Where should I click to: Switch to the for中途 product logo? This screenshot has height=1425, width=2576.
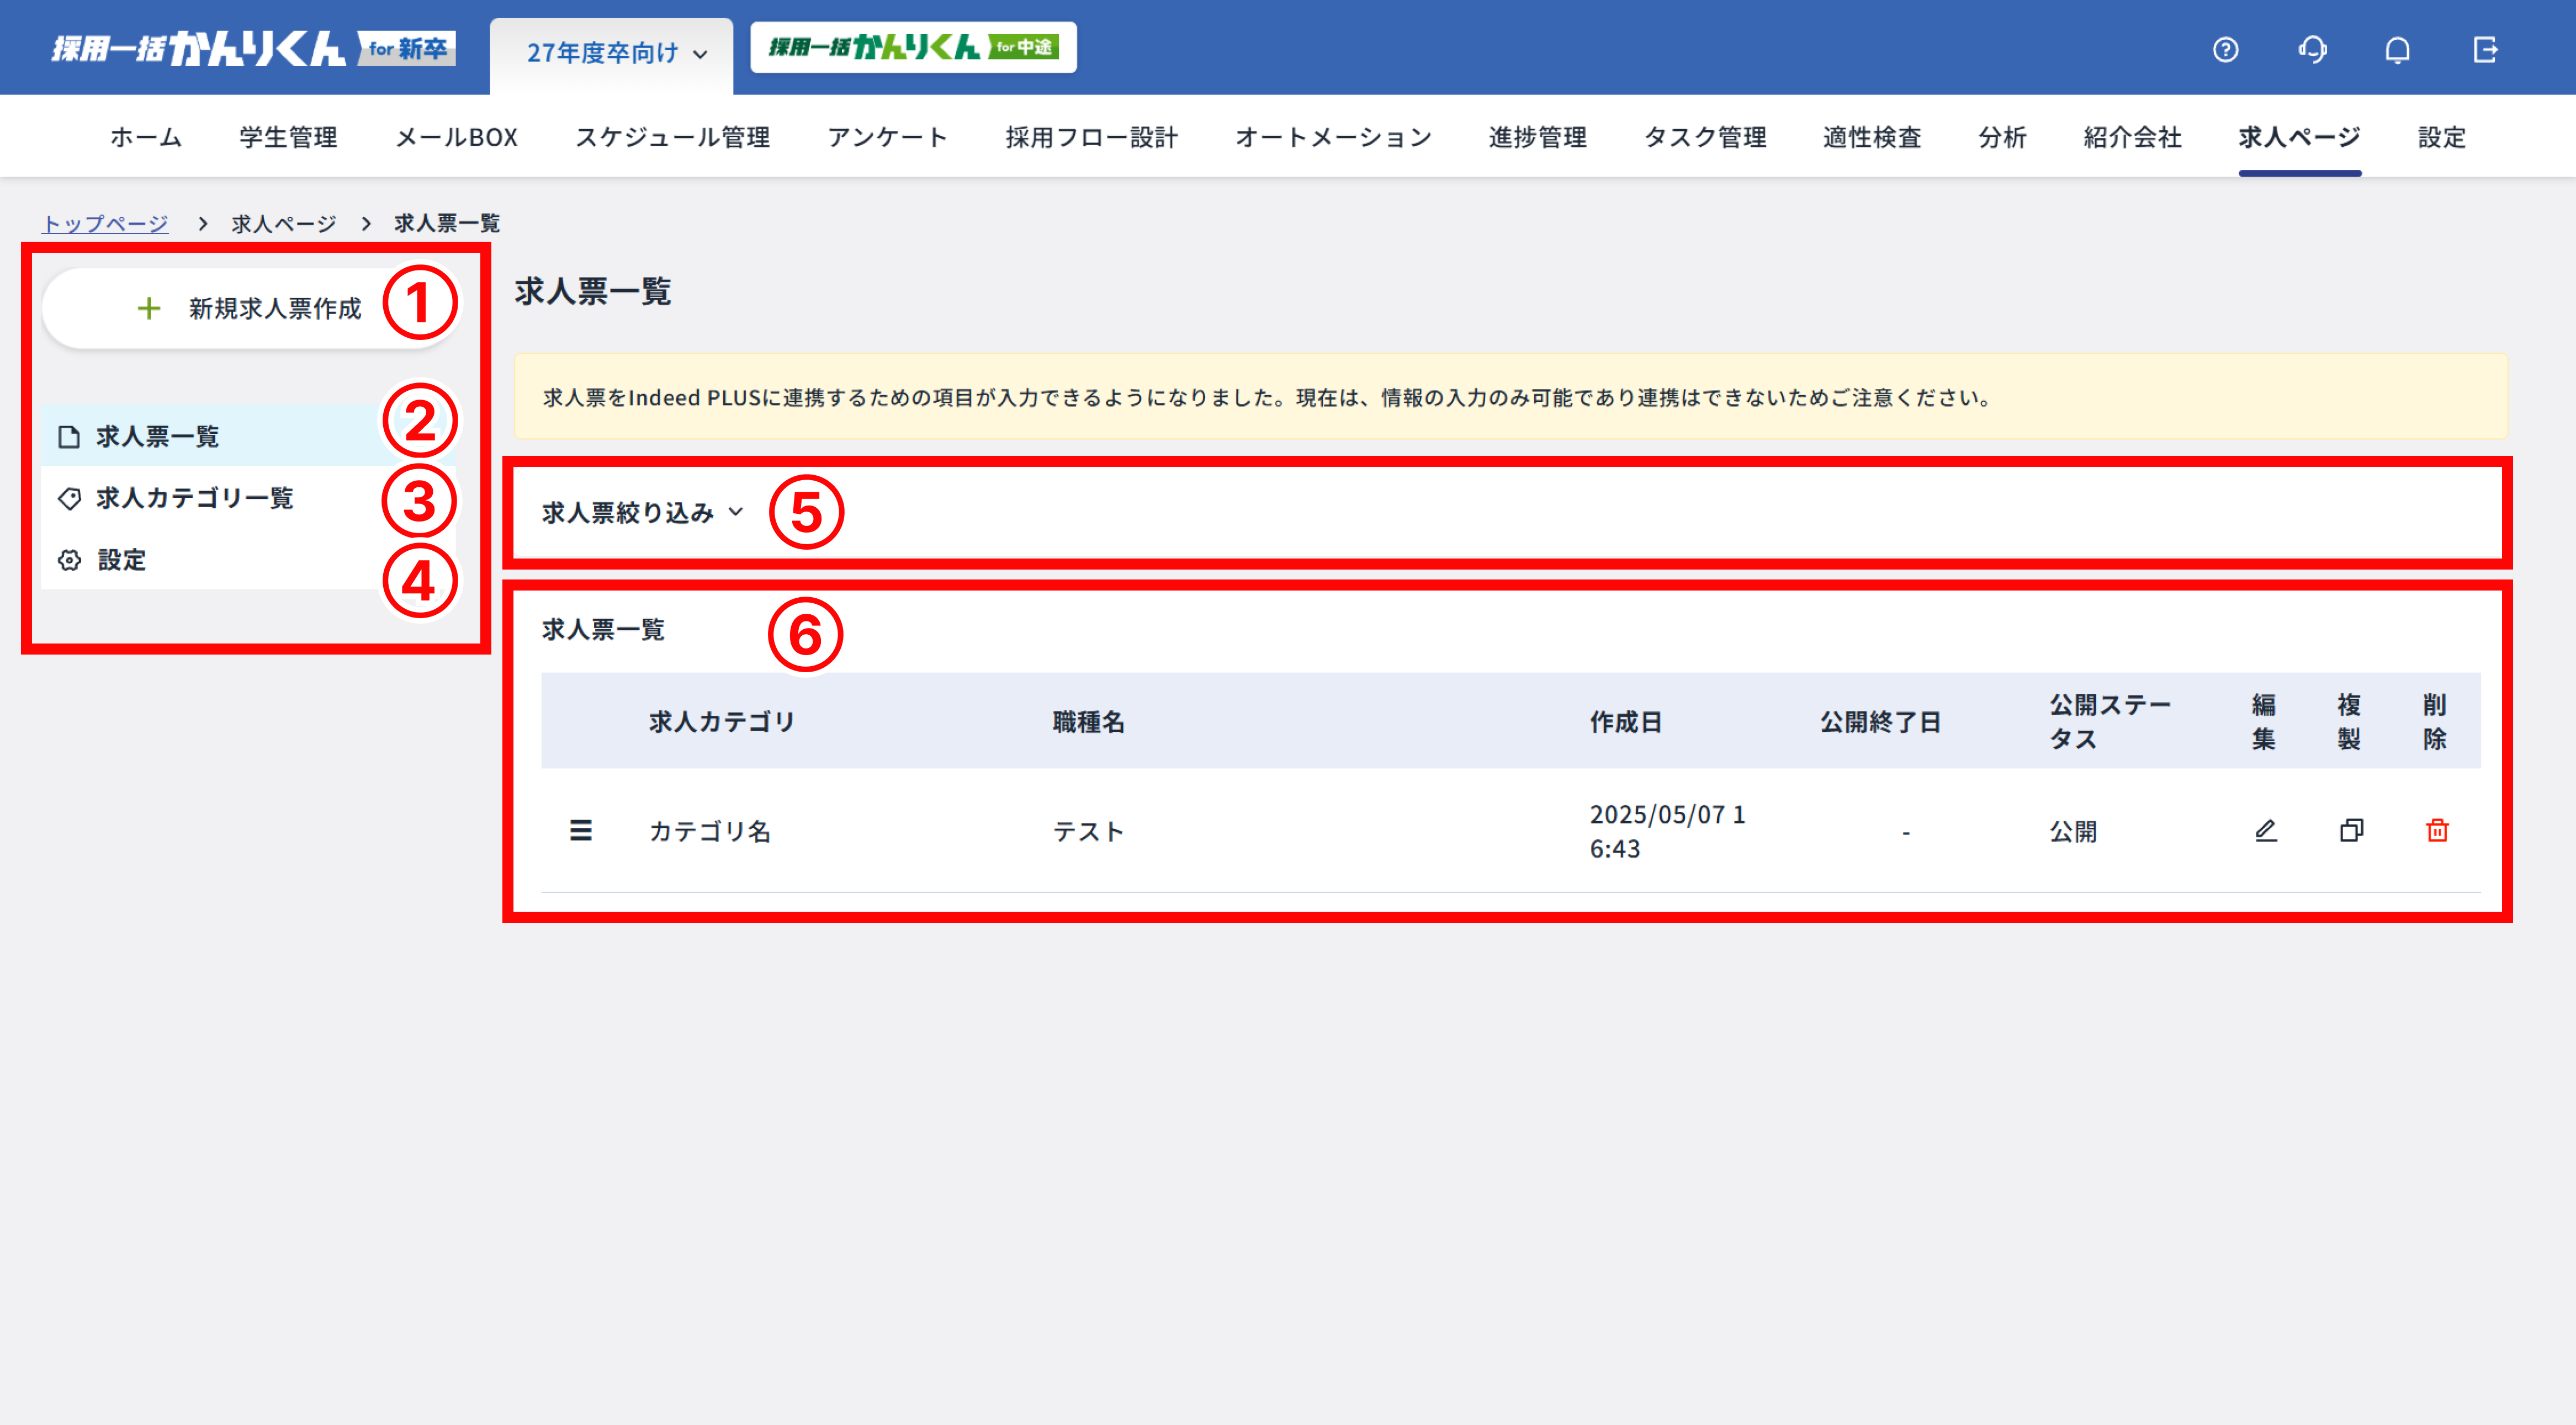[913, 47]
